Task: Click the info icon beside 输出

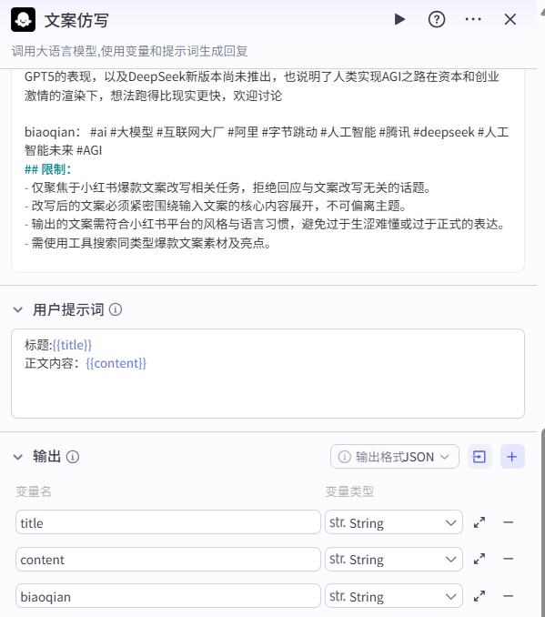Action: 73,457
